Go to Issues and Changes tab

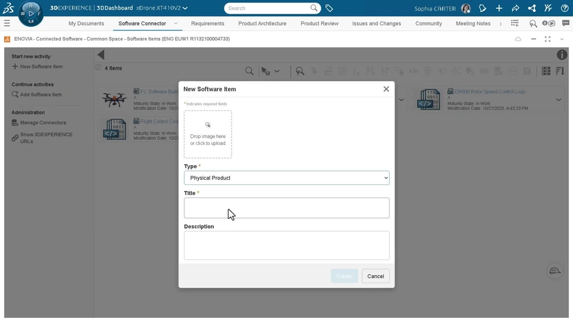click(377, 23)
